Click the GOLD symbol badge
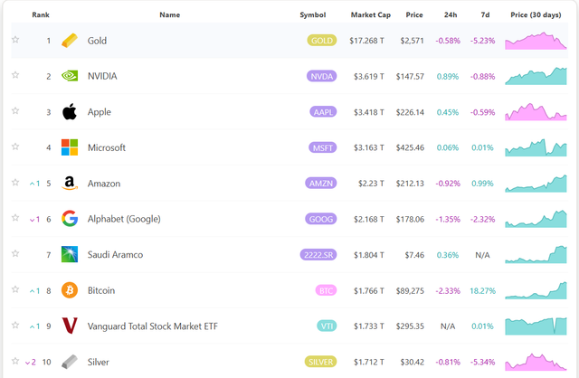This screenshot has height=378, width=579. [x=322, y=40]
